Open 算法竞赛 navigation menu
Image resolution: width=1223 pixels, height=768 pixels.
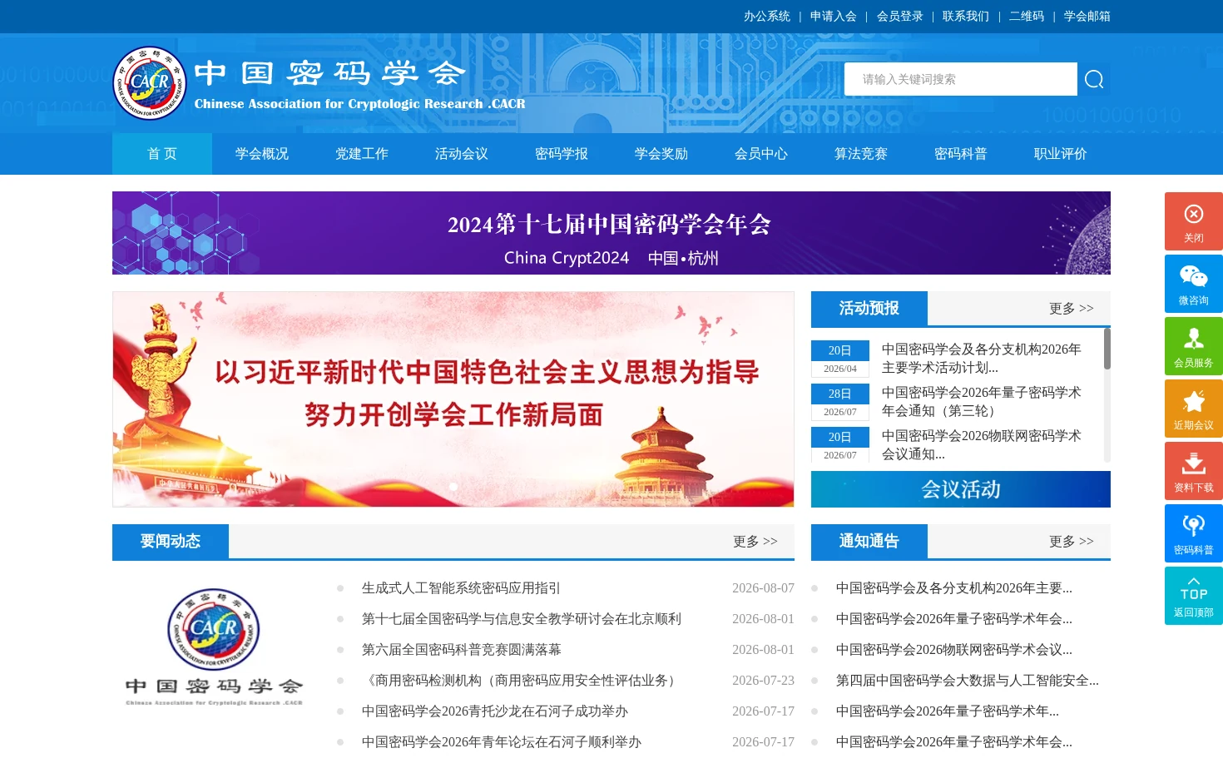tap(861, 154)
